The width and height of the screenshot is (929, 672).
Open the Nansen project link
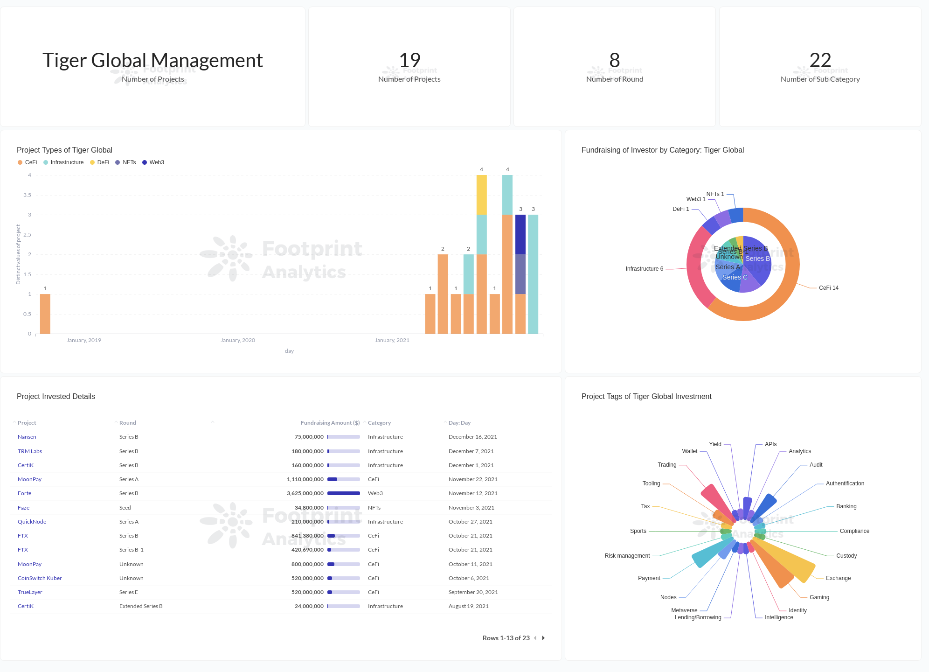click(27, 436)
